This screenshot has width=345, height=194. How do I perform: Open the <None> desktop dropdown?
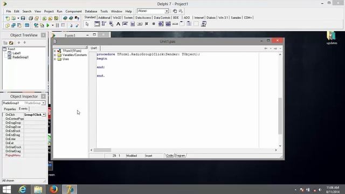167,11
